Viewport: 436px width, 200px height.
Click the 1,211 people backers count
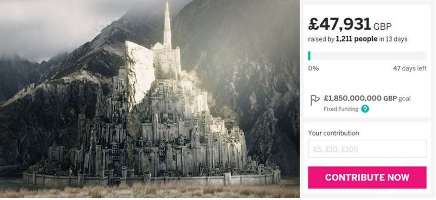356,39
